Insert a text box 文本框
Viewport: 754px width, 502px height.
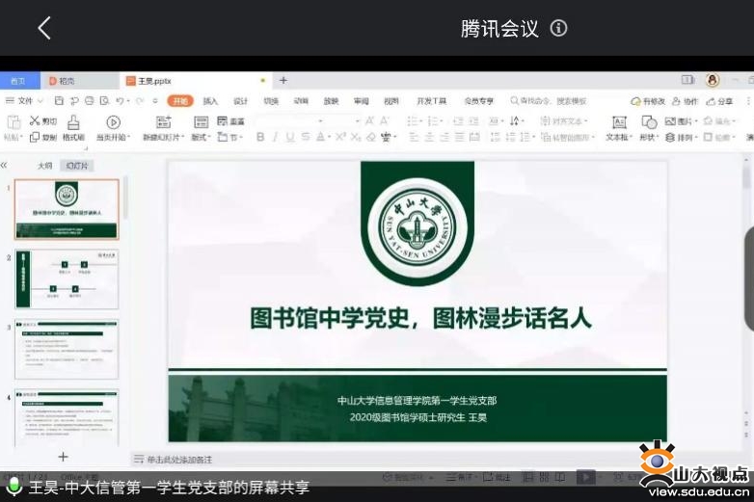pyautogui.click(x=618, y=128)
